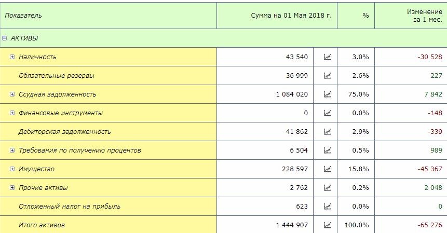Open chart icon for Ссудная задолженность row
The width and height of the screenshot is (447, 233).
click(x=328, y=94)
